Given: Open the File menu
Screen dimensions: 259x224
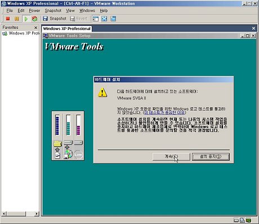Looking at the screenshot, I should tap(10, 11).
